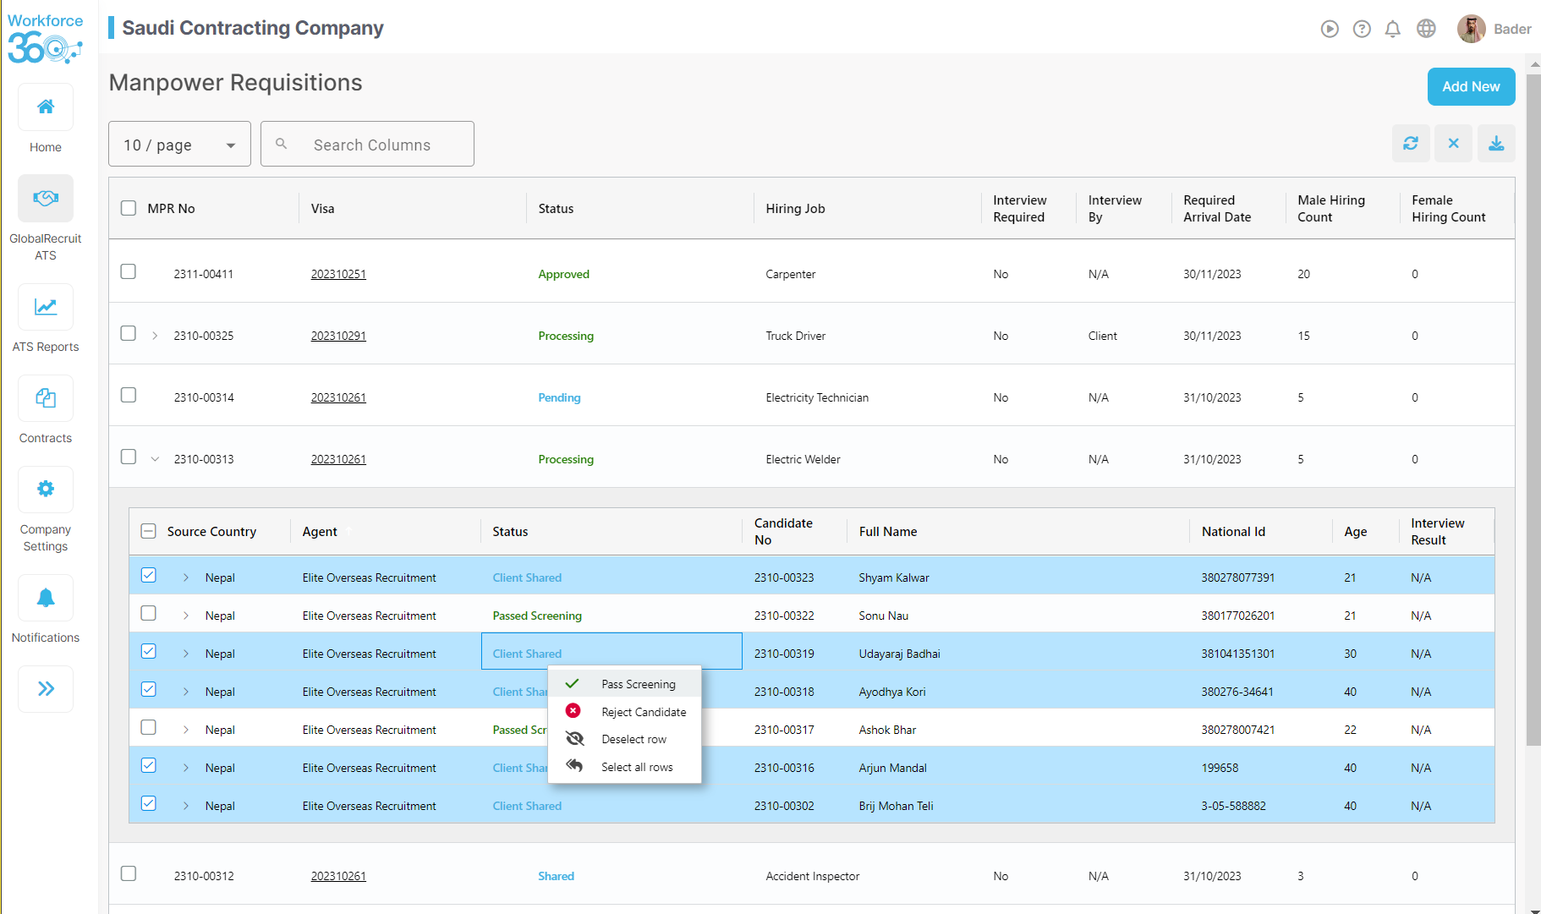Select checkbox for MPR 2311-00411

pyautogui.click(x=129, y=272)
